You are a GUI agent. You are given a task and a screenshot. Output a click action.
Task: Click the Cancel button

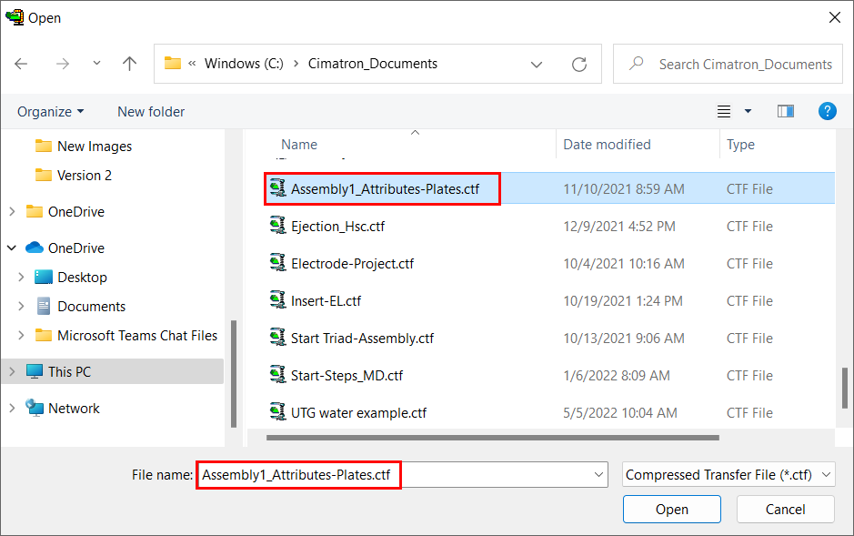785,509
